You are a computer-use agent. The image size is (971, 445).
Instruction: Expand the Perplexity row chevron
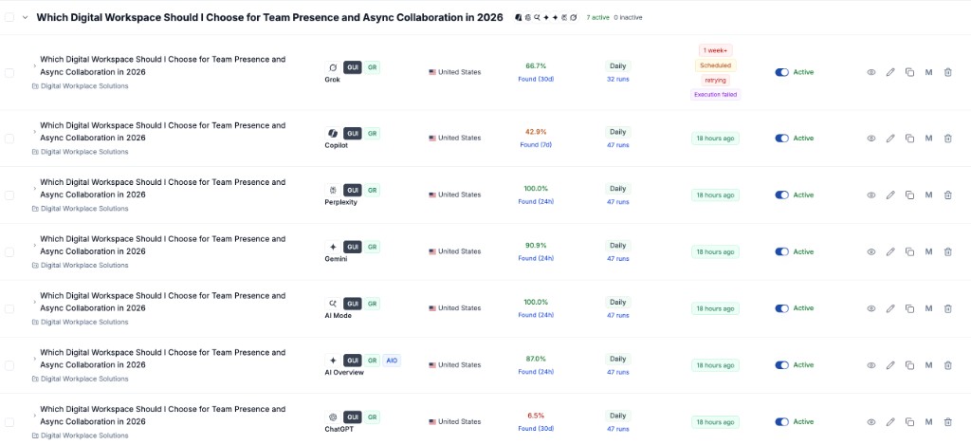[35, 187]
